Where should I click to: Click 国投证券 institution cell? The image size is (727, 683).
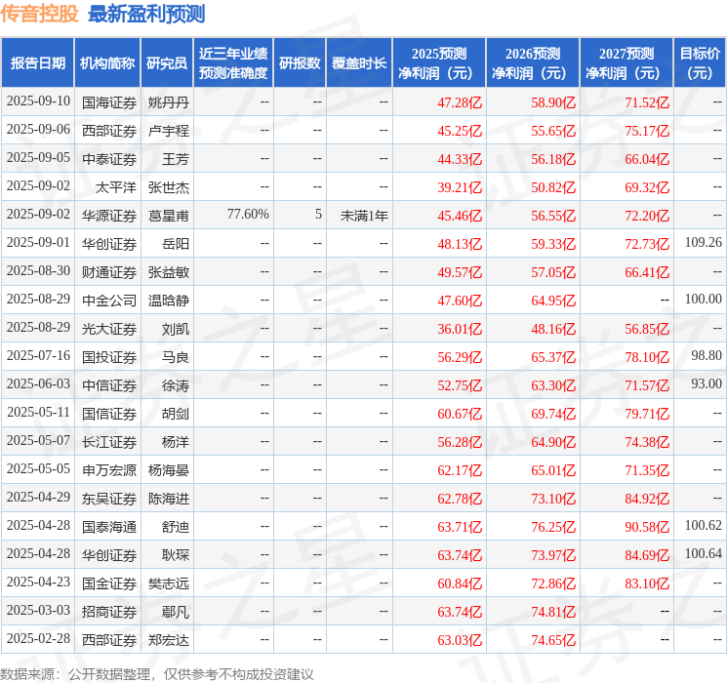[109, 357]
